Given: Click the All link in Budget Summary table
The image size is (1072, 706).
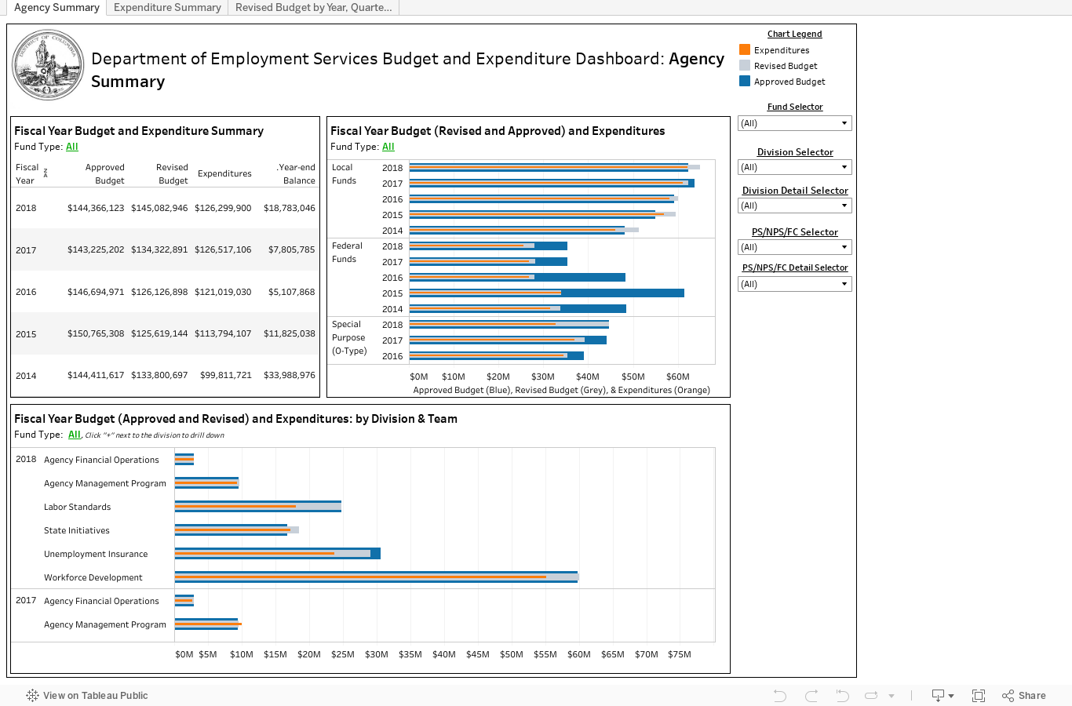Looking at the screenshot, I should click(72, 147).
